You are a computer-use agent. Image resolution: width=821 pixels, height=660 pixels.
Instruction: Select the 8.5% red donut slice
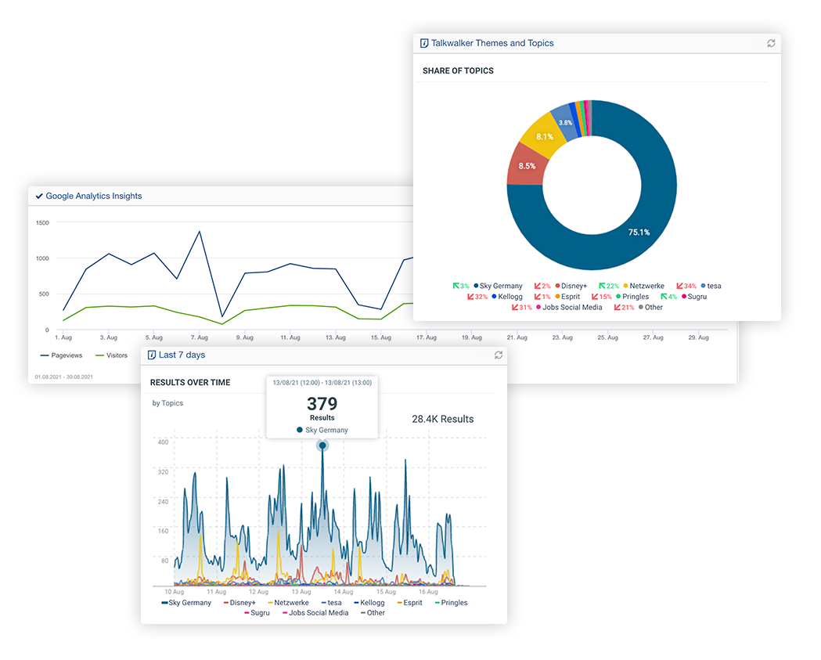(527, 166)
